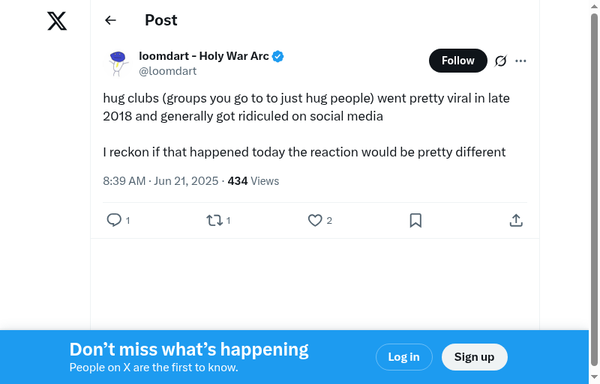Click the hug clubs post text

click(306, 107)
